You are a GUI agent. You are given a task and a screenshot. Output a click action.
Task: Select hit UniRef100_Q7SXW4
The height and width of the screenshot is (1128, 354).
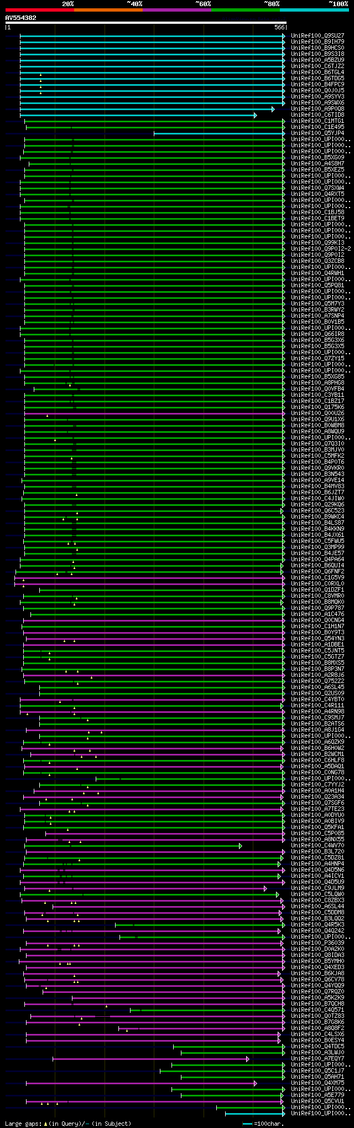pyautogui.click(x=317, y=188)
